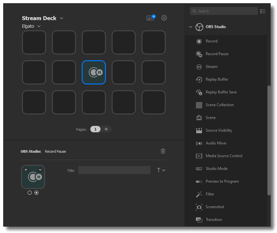Click the Preview to Program icon
Viewport: 277px width, 233px height.
click(x=199, y=181)
